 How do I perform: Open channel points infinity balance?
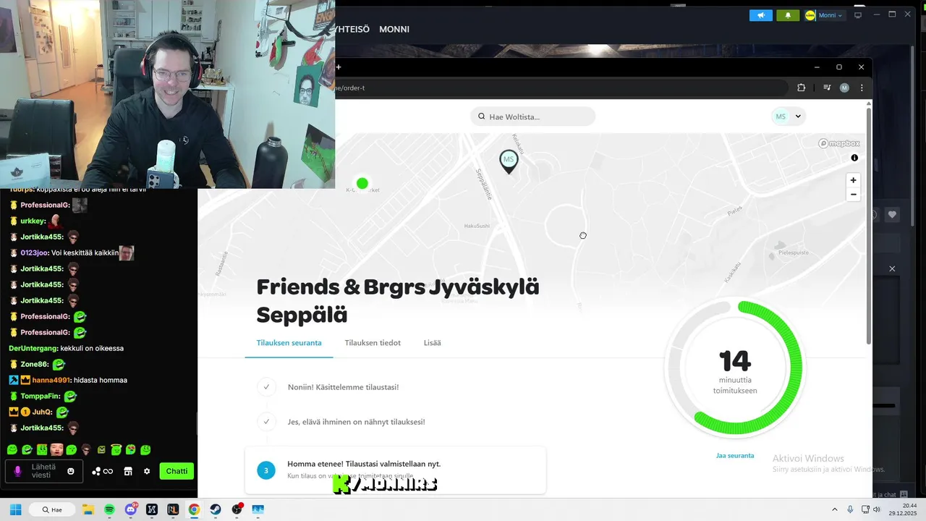point(102,471)
